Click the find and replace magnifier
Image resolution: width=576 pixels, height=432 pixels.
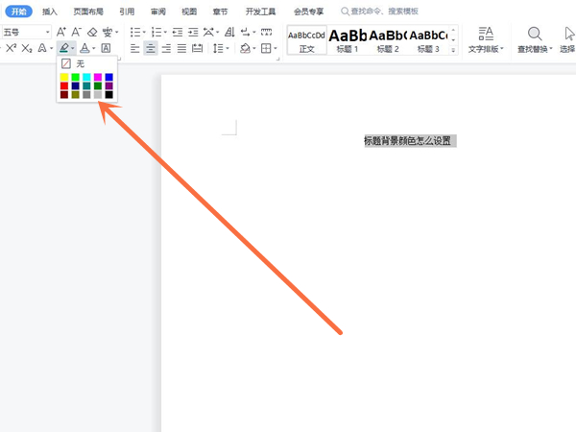tap(535, 35)
